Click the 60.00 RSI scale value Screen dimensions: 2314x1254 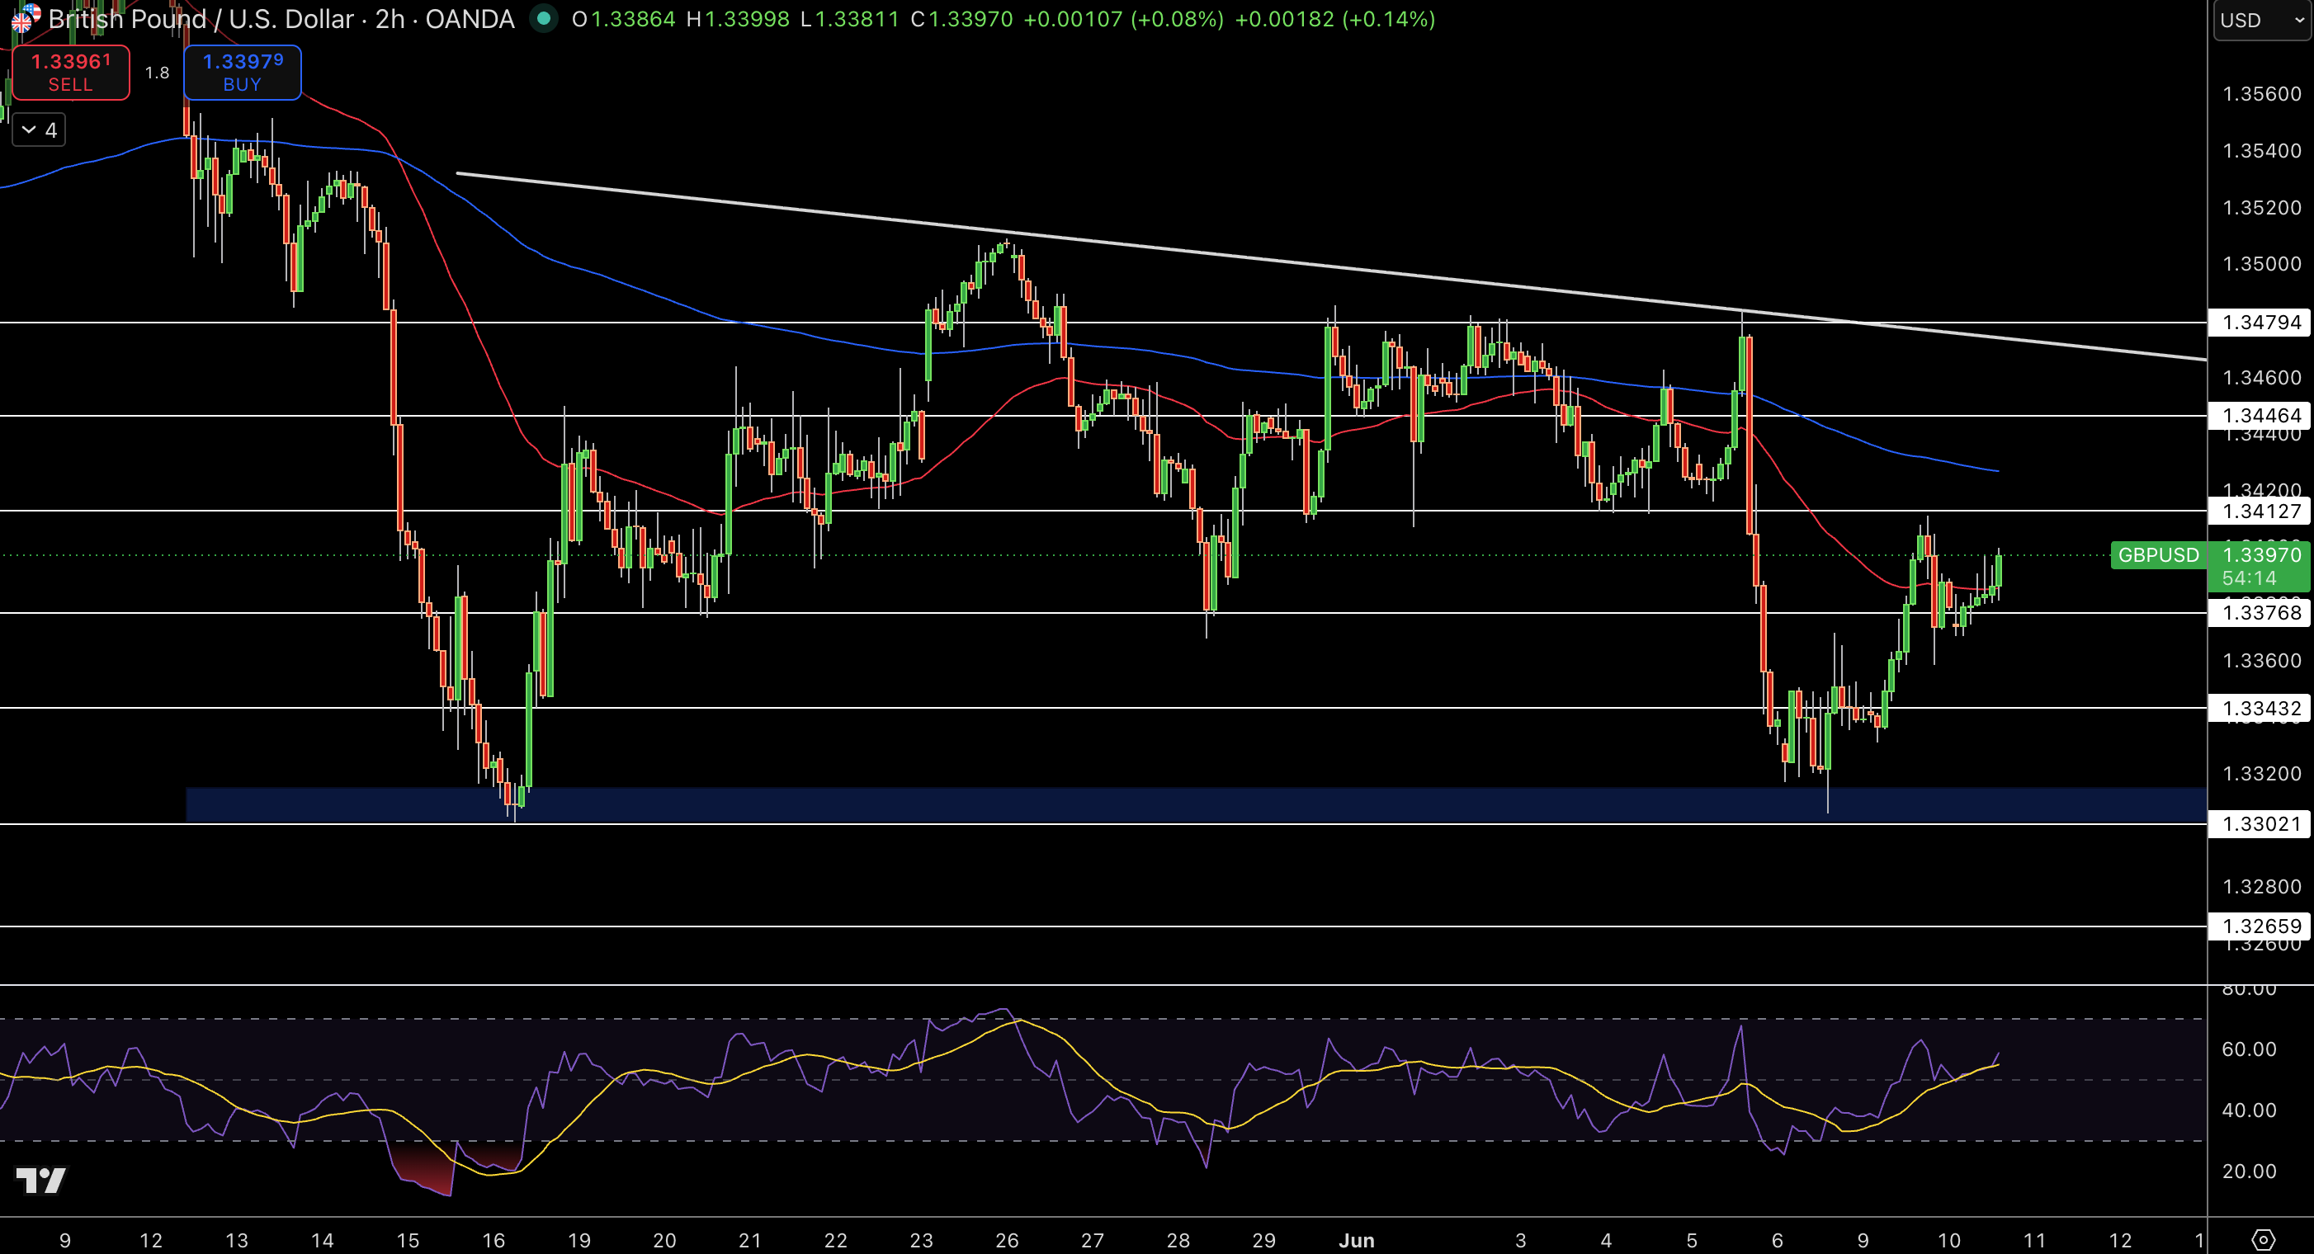coord(2249,1049)
